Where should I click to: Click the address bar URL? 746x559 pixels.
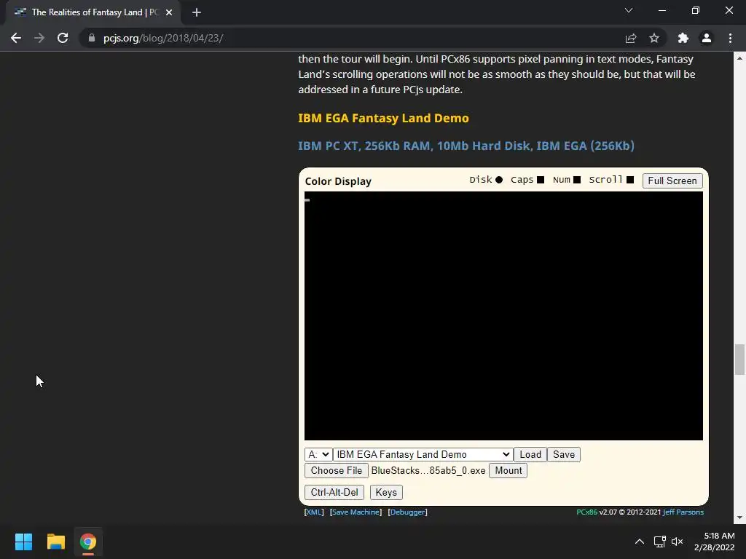(x=163, y=38)
